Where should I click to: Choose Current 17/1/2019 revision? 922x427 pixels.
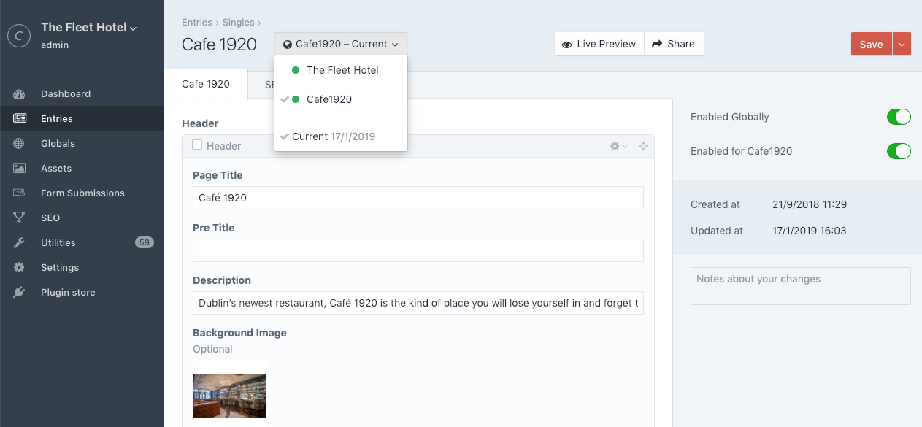click(x=333, y=136)
